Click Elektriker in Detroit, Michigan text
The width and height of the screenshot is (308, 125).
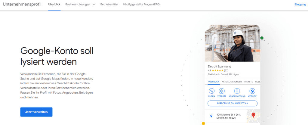coord(223,74)
